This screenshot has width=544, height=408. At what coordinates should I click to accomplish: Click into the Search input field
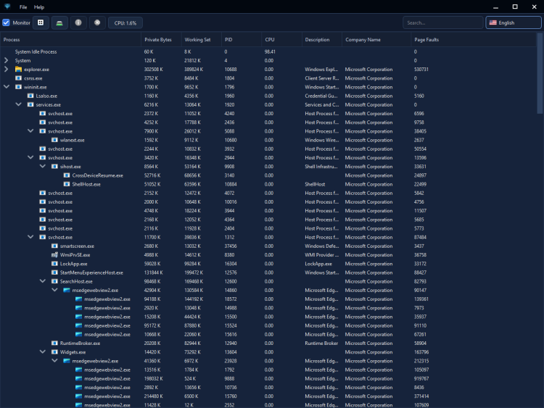442,22
